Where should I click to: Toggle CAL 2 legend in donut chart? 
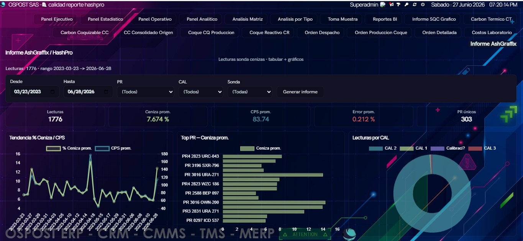click(383, 148)
